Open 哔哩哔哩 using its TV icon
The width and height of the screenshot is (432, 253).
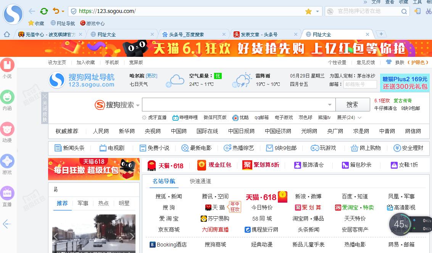(x=176, y=118)
